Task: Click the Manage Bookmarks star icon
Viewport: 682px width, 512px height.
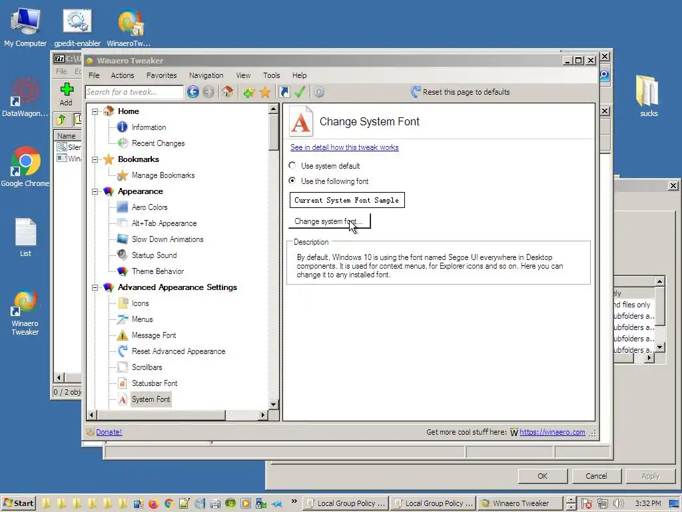Action: click(123, 175)
